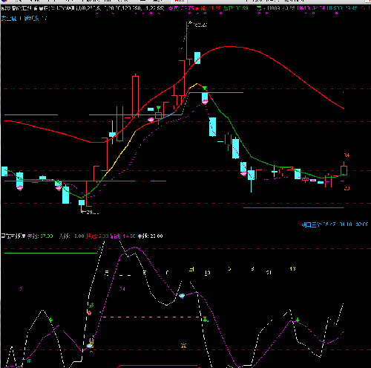Image resolution: width=371 pixels, height=368 pixels.
Task: Click the main chart indicator parameters header
Action: pyautogui.click(x=83, y=8)
